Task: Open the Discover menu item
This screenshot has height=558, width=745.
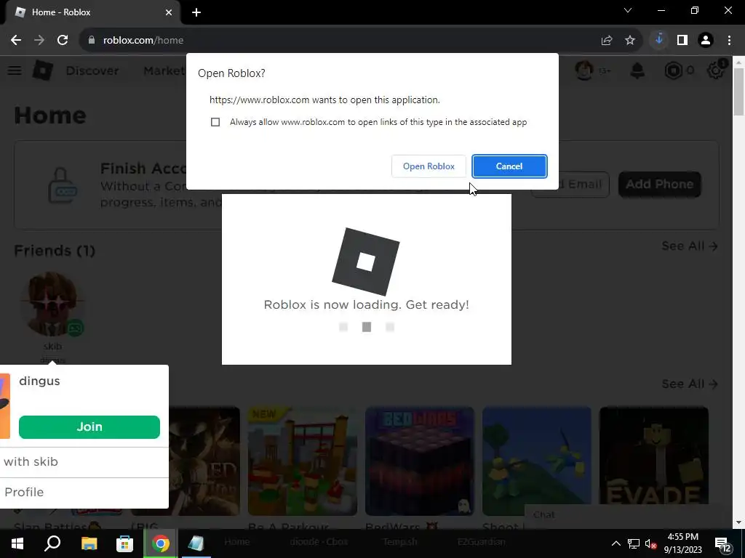Action: 92,70
